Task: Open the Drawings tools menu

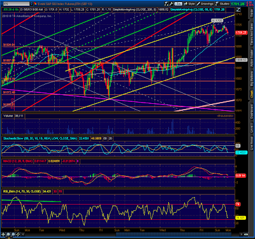Action: pyautogui.click(x=205, y=4)
